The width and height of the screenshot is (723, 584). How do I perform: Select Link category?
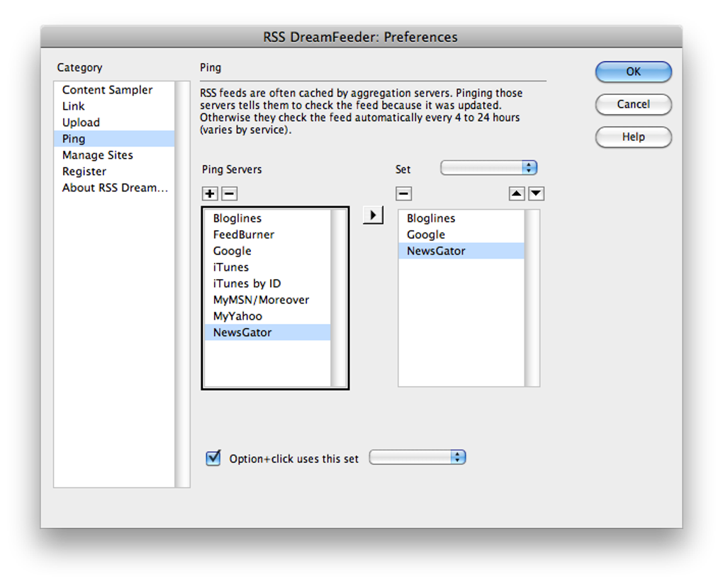[x=114, y=106]
